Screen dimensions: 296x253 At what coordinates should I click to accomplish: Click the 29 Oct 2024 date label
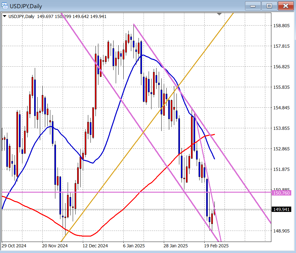[14, 246]
